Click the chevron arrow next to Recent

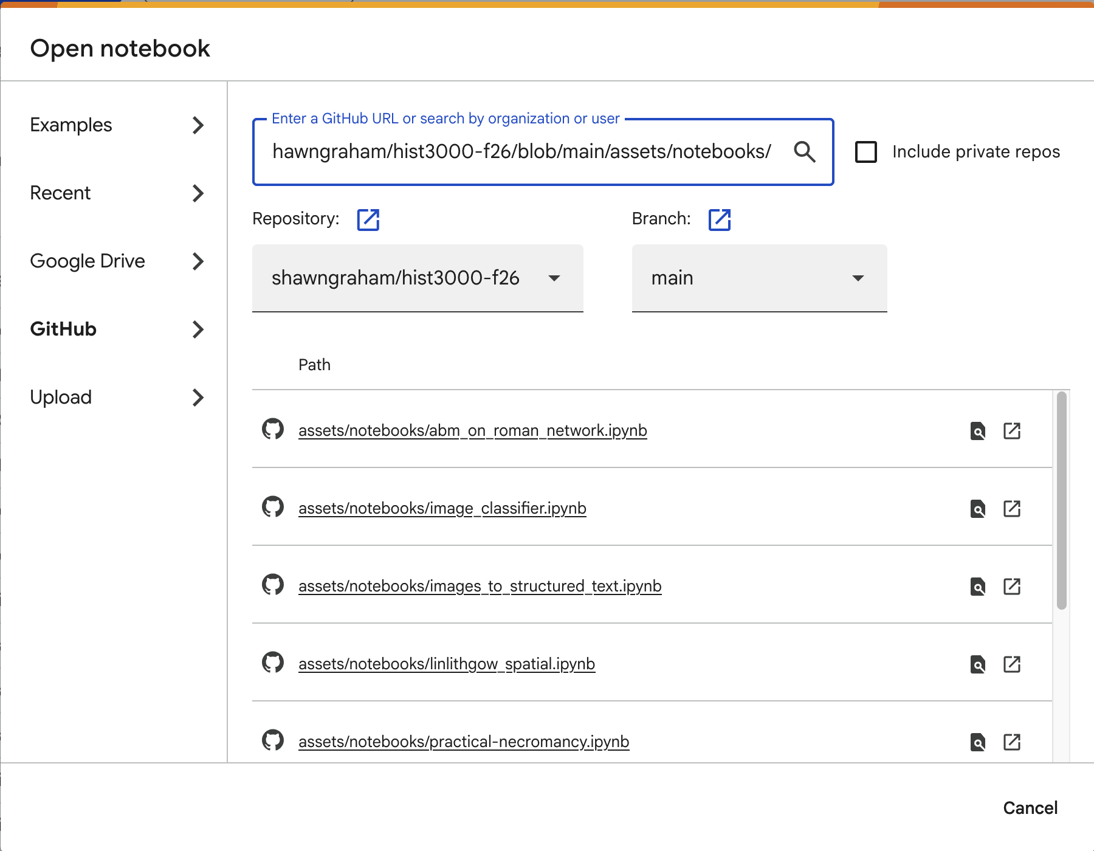(x=198, y=193)
